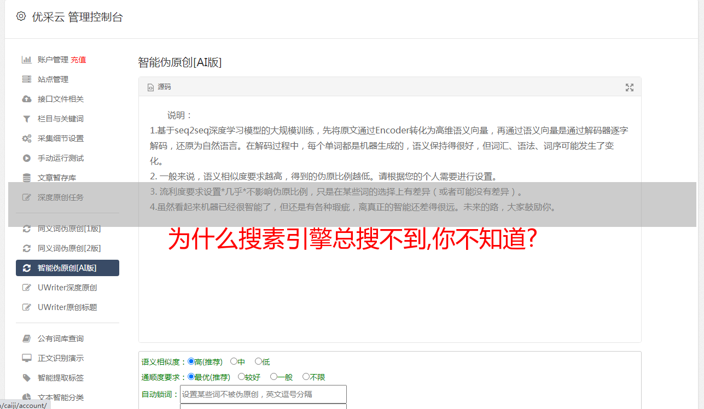Click the red 充值 recharge link

click(78, 60)
